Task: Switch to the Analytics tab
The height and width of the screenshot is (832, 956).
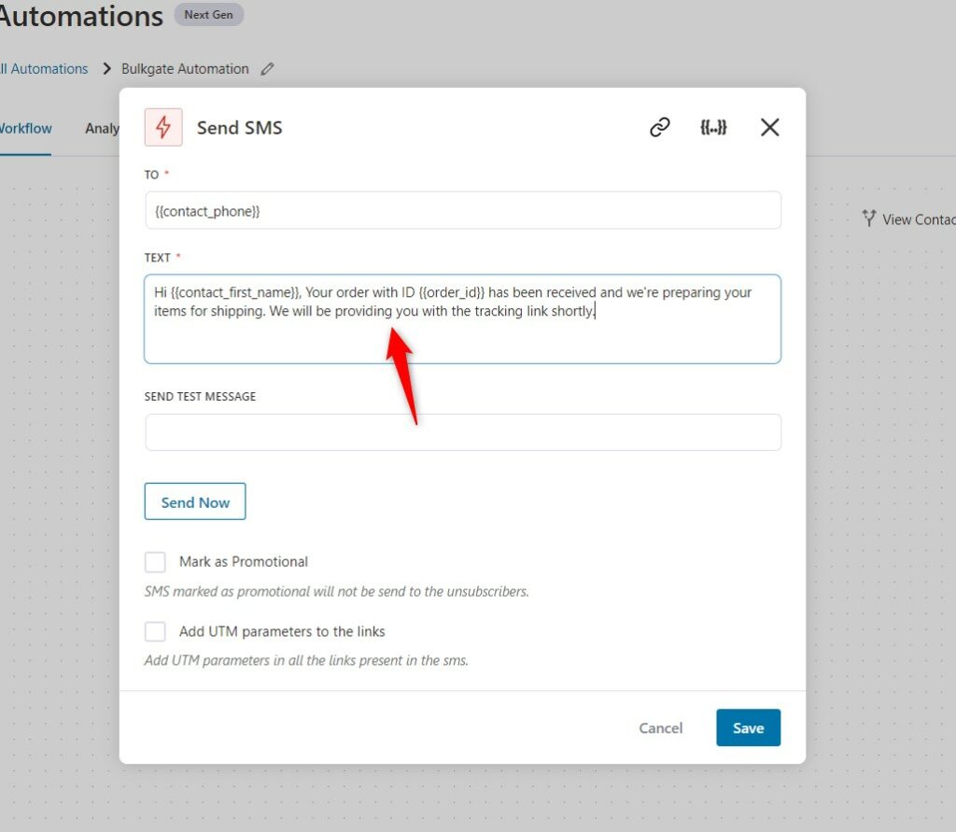Action: coord(102,129)
